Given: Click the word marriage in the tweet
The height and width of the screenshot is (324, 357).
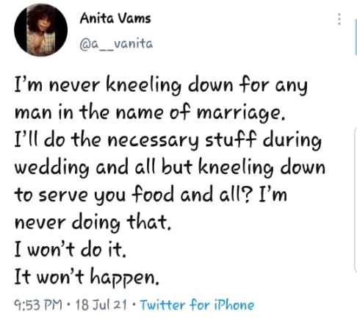Looking at the screenshot, I should (x=240, y=114).
